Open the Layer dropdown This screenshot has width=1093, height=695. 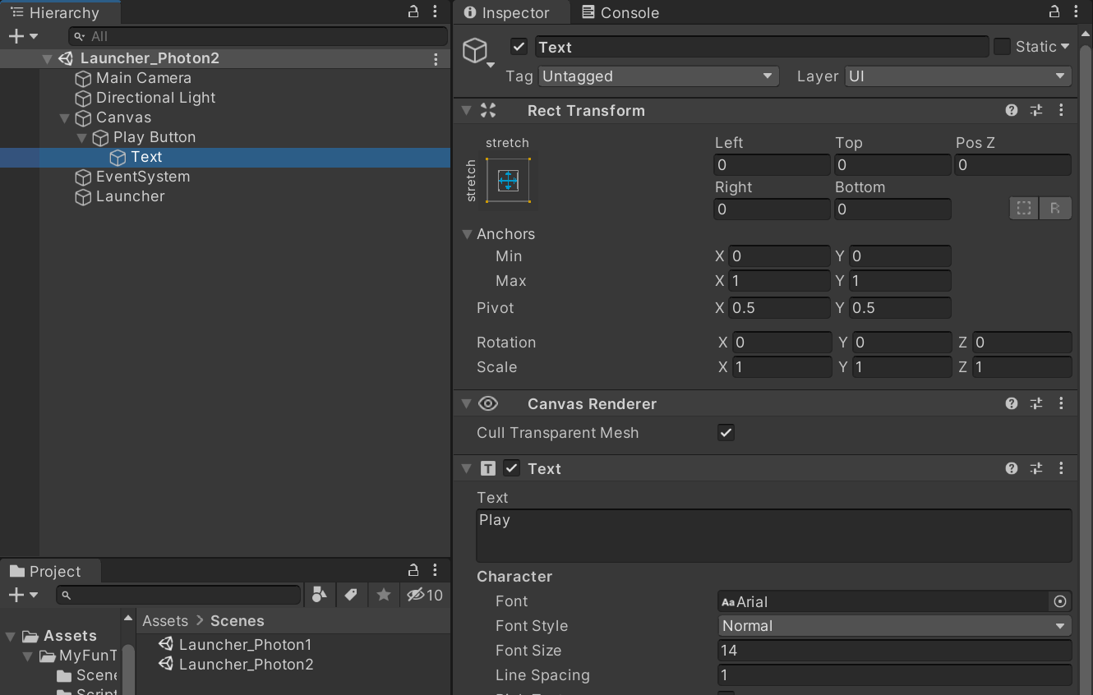[958, 76]
